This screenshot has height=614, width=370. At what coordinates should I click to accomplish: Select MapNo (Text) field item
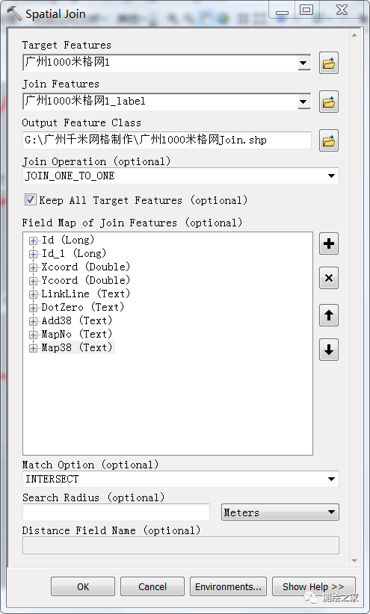[x=77, y=334]
